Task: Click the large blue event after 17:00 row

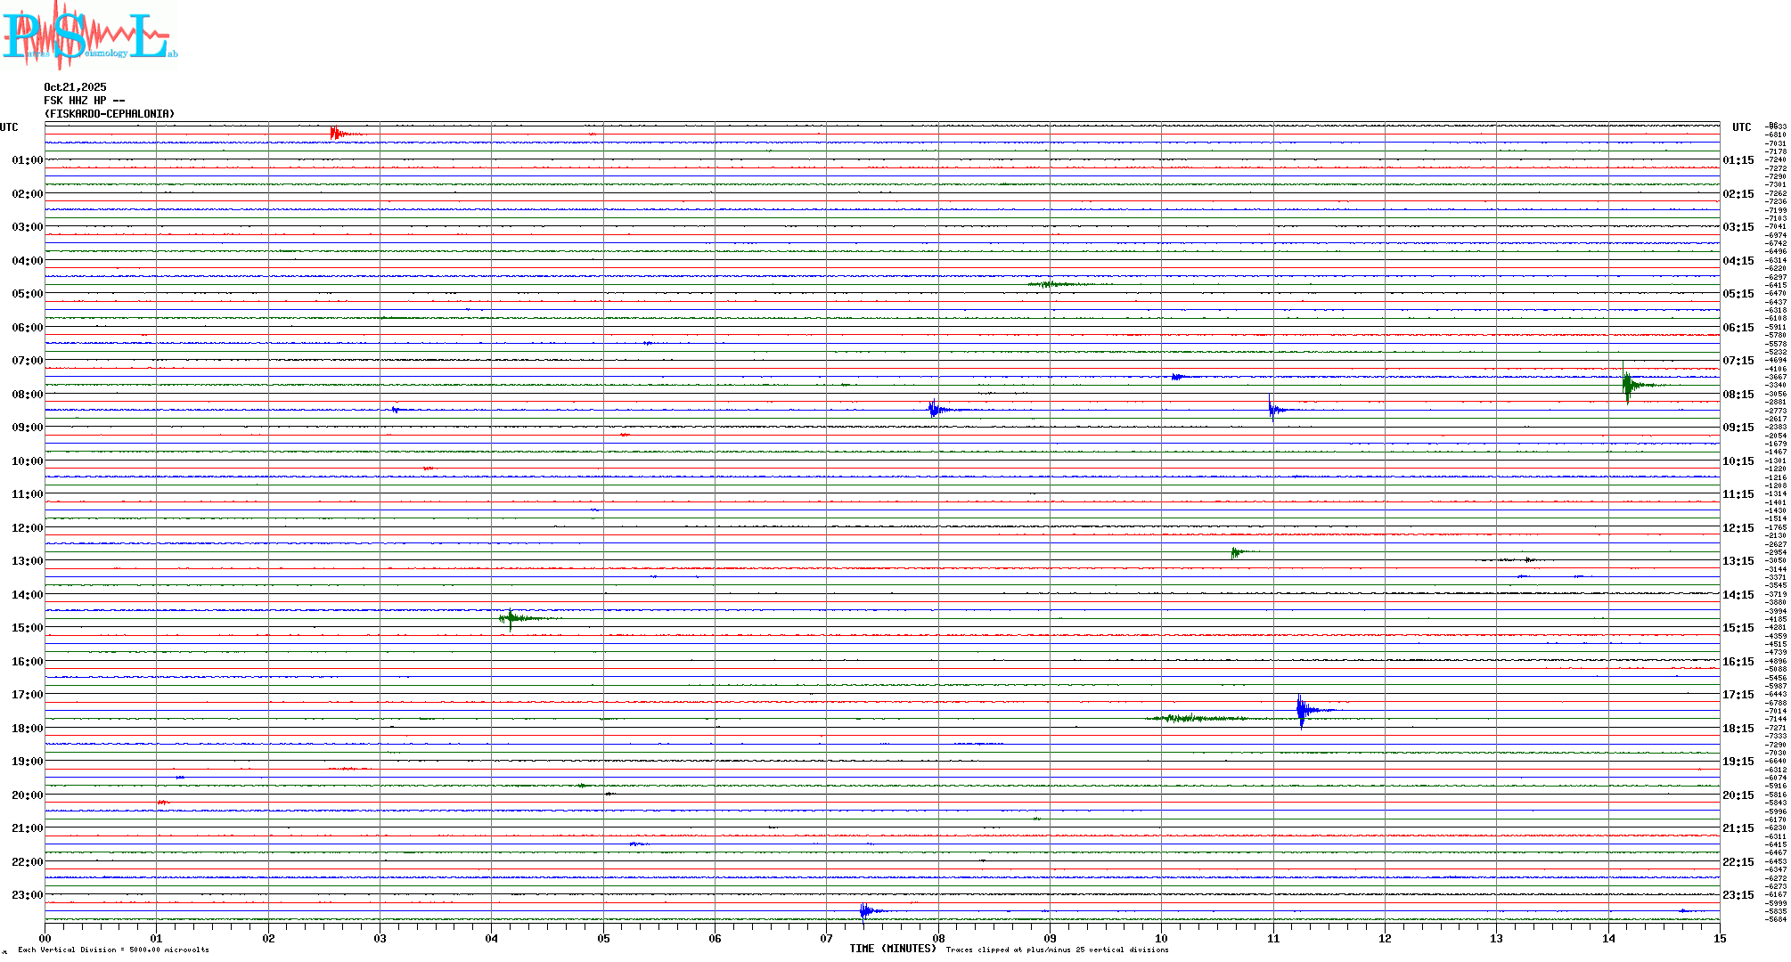Action: 1303,710
